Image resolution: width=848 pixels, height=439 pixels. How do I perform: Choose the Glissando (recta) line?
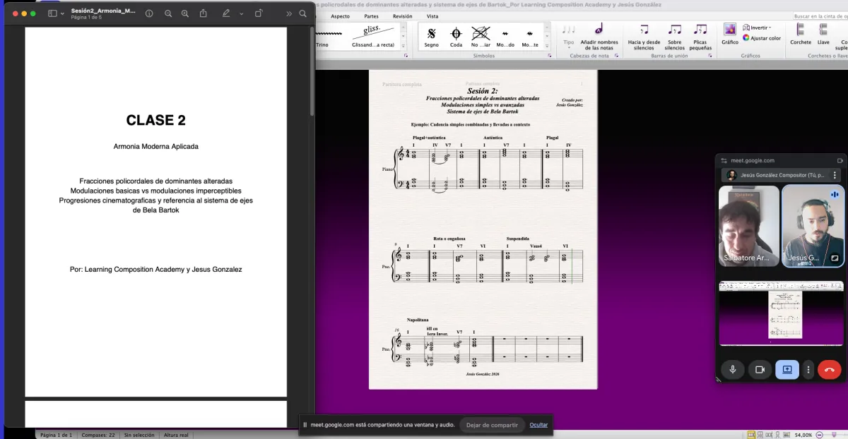pos(373,36)
